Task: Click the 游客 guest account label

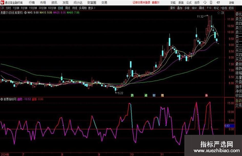Action: (x=232, y=3)
